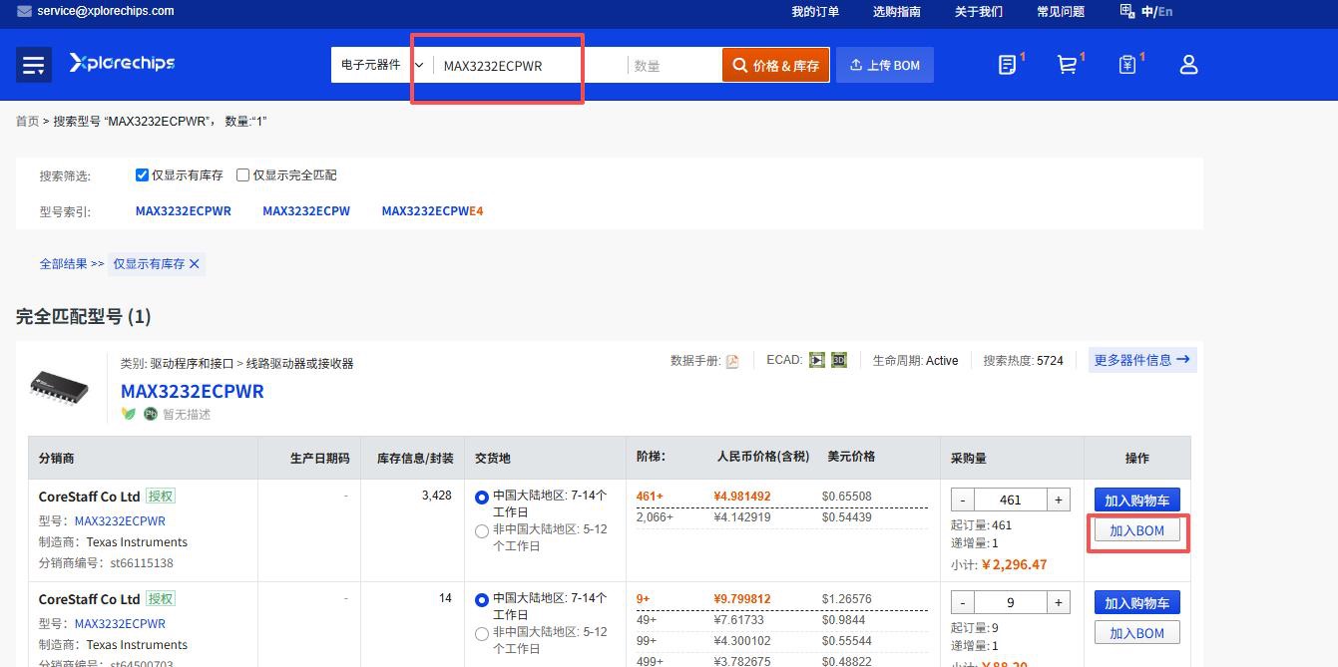Image resolution: width=1338 pixels, height=667 pixels.
Task: Click the 库存信息/封装 column header
Action: tap(415, 459)
